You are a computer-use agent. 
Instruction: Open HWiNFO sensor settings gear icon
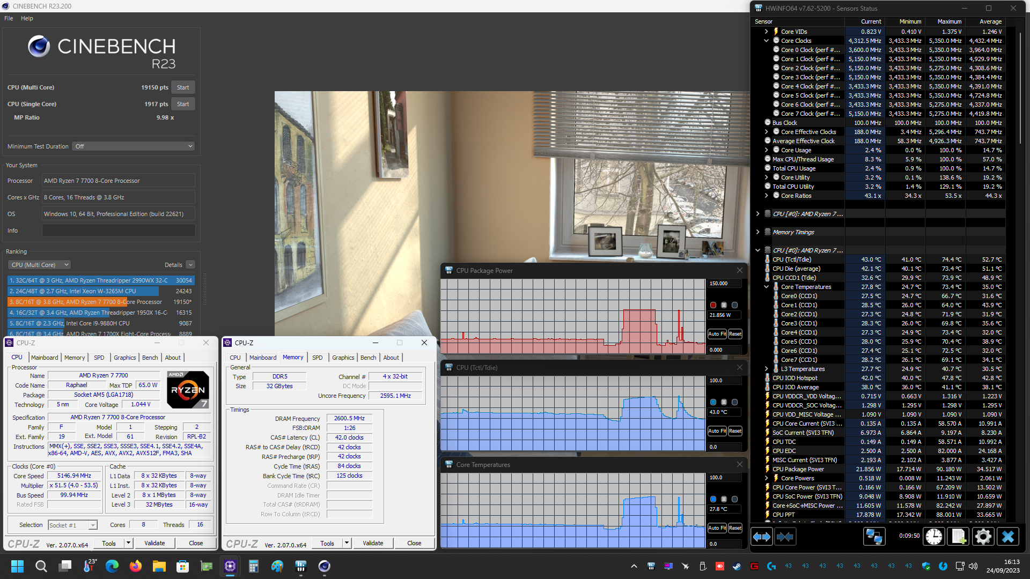pyautogui.click(x=983, y=537)
